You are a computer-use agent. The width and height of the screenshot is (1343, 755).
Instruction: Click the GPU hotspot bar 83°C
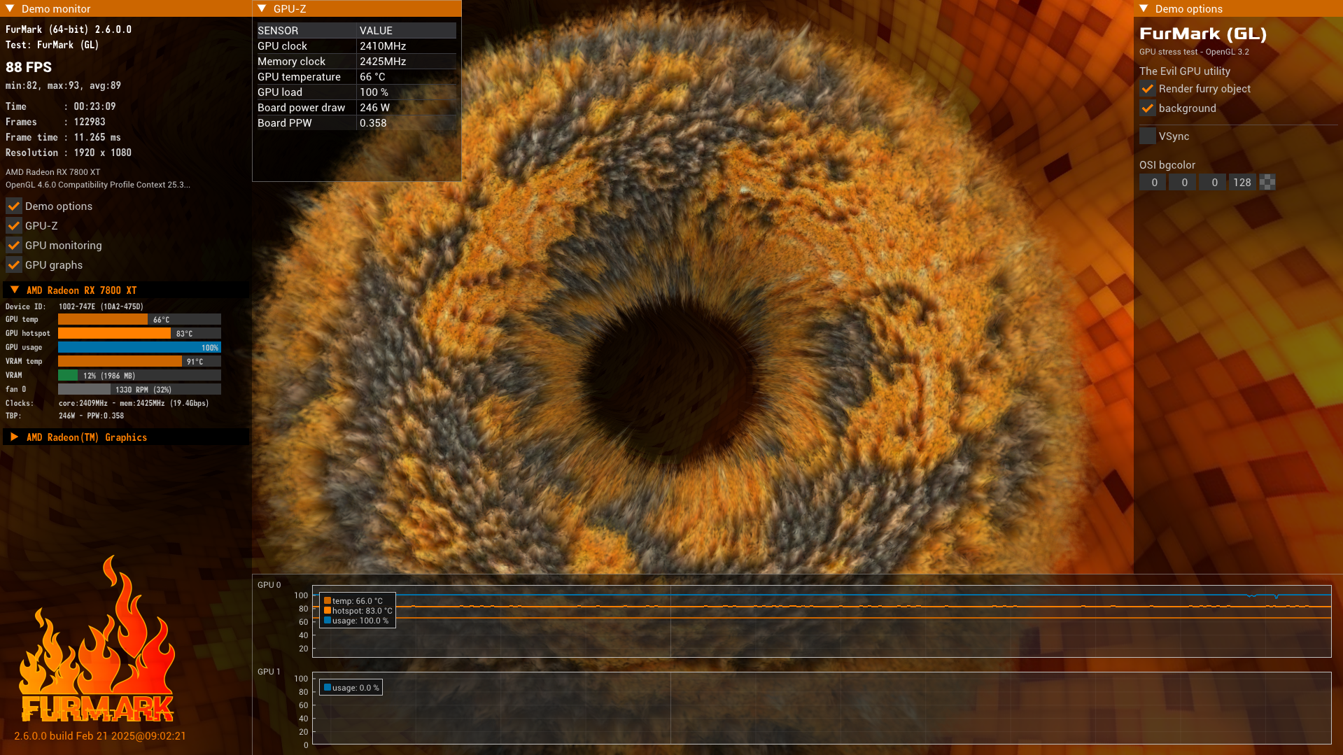pyautogui.click(x=139, y=333)
